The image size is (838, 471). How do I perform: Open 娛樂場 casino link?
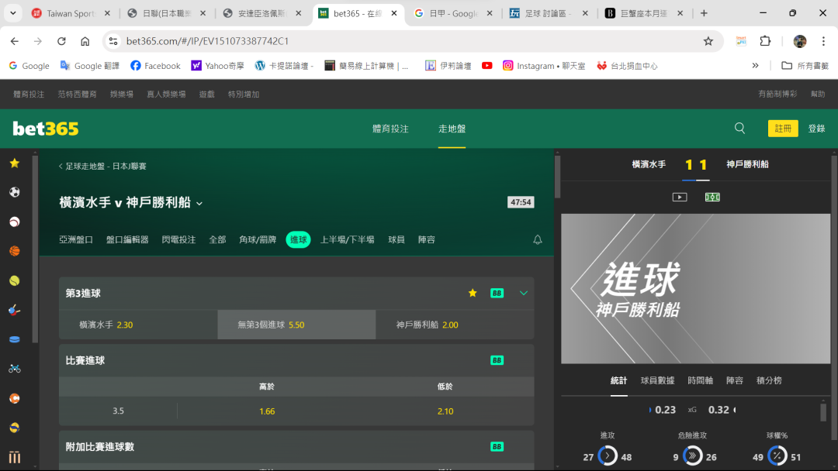pyautogui.click(x=121, y=94)
